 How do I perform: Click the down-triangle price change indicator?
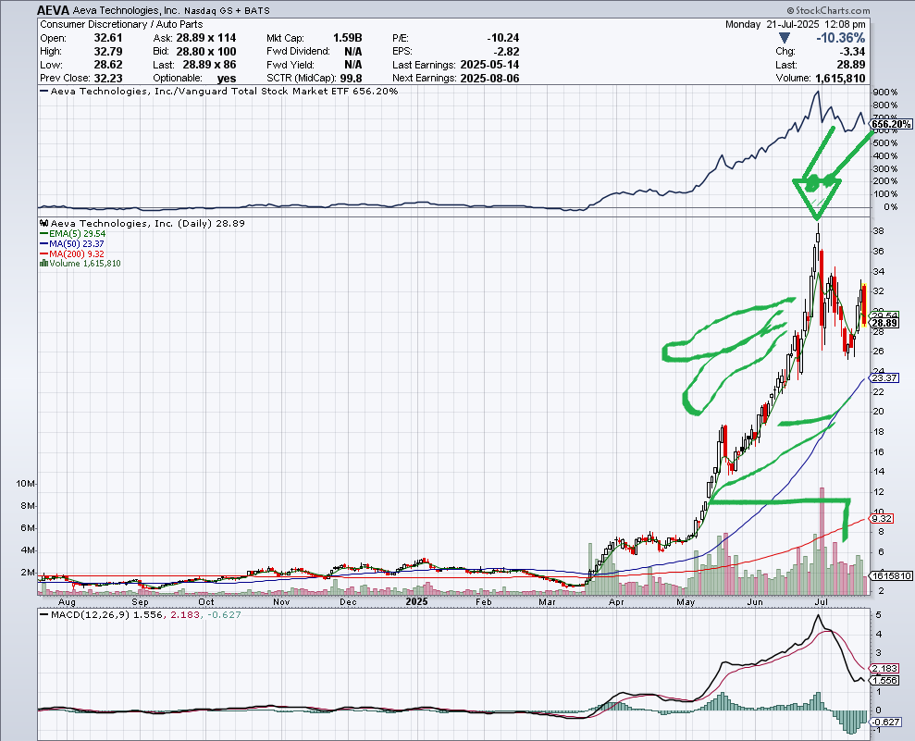click(x=785, y=38)
